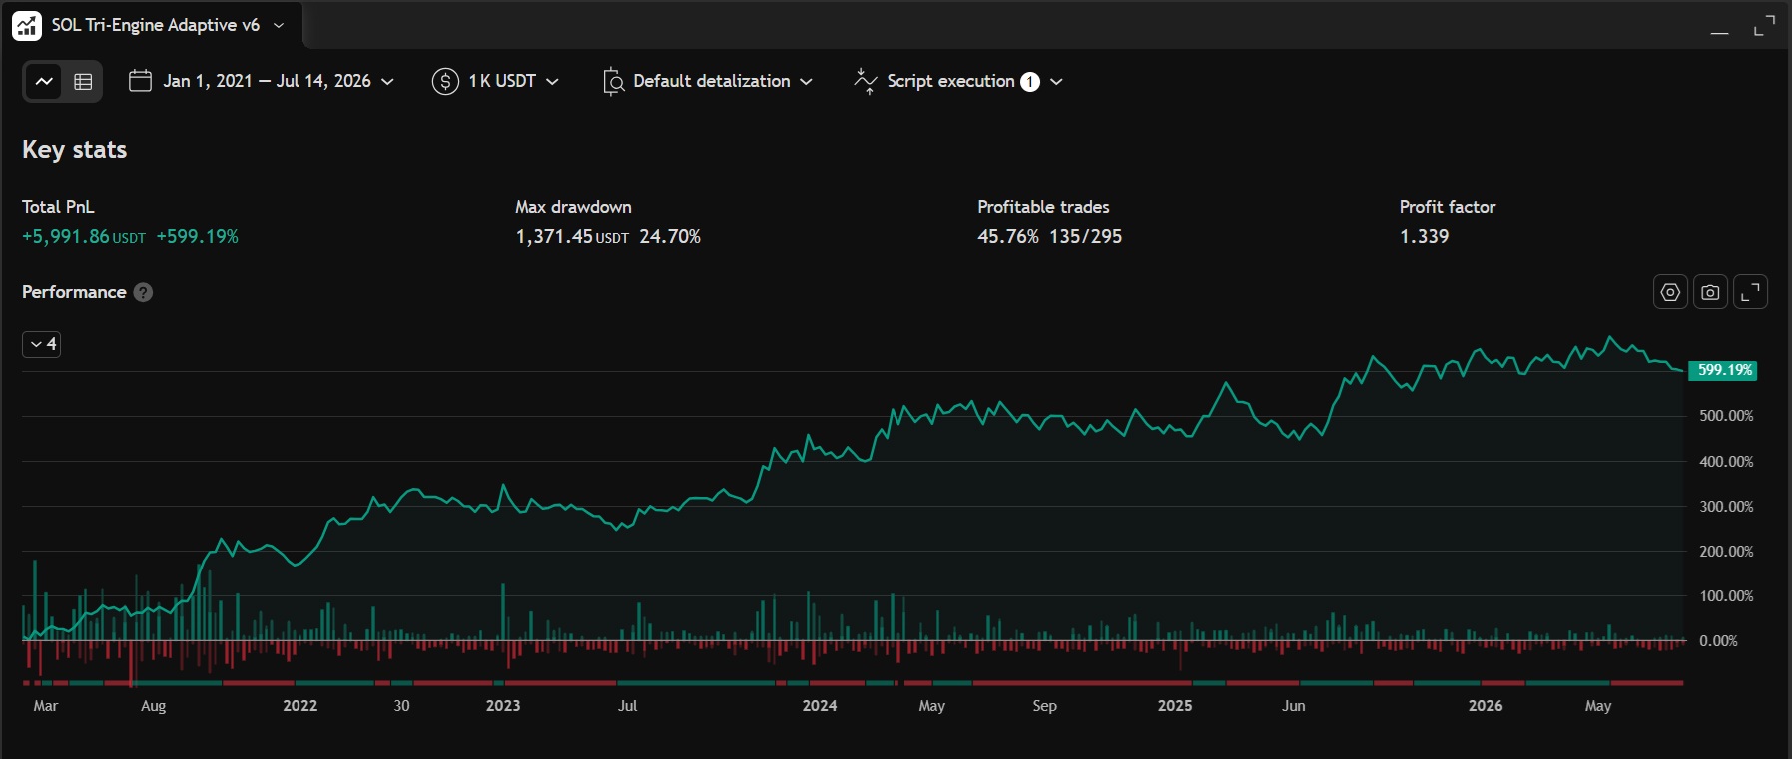Take a snapshot with the camera icon
The height and width of the screenshot is (759, 1792).
pos(1710,292)
